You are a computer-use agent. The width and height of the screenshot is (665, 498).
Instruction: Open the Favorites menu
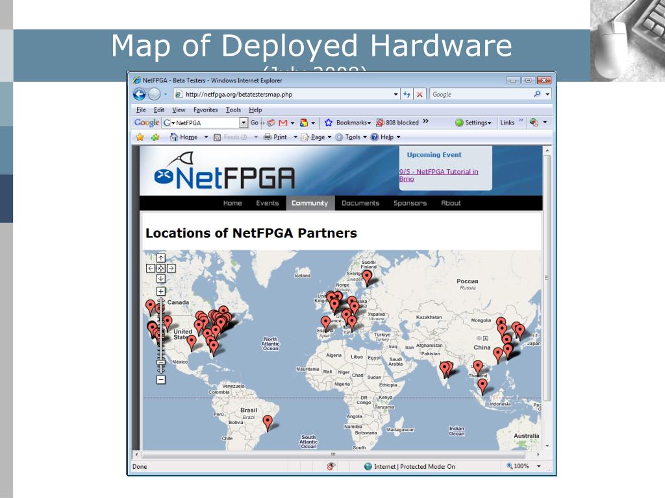coord(206,110)
